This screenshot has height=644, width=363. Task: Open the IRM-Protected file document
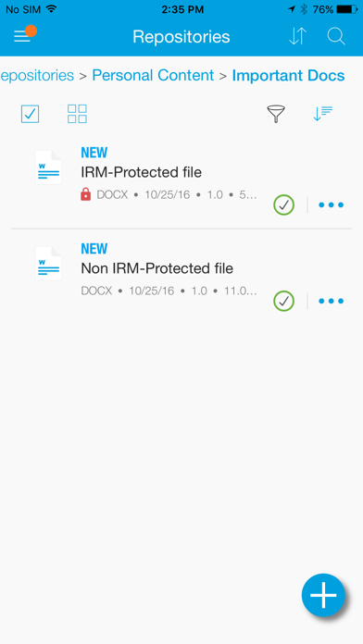point(142,172)
